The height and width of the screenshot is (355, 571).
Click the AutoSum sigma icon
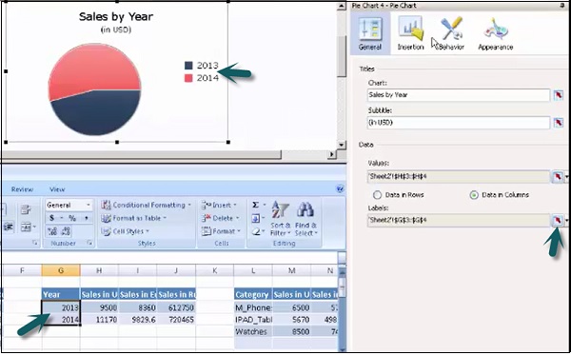pos(256,205)
